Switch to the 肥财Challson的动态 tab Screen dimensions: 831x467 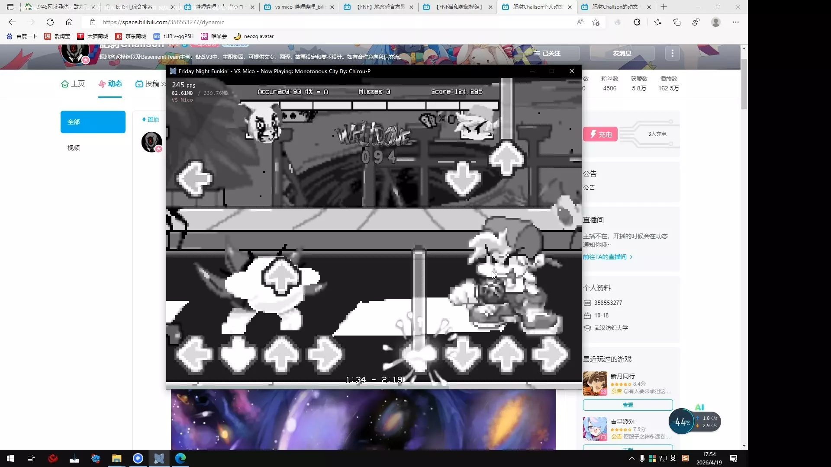[616, 7]
